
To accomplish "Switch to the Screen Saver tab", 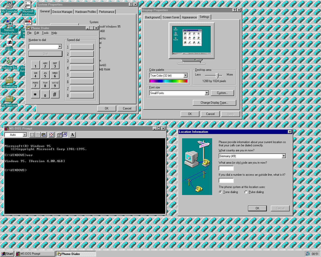I will point(171,17).
